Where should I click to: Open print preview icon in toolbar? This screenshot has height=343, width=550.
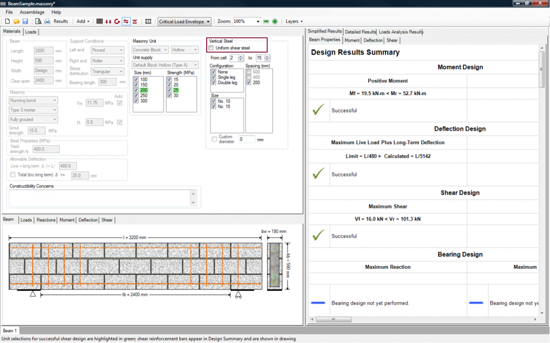click(x=38, y=21)
